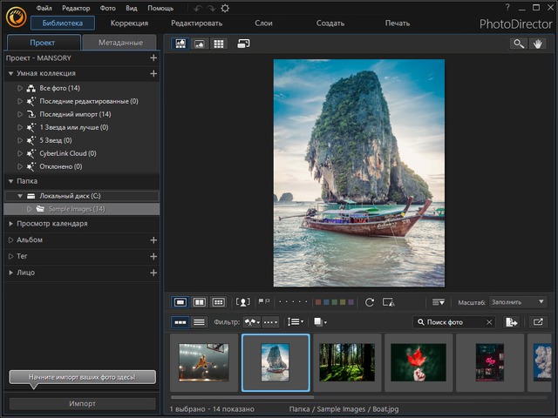Click the share photo icon
The height and width of the screenshot is (418, 558).
pos(538,322)
